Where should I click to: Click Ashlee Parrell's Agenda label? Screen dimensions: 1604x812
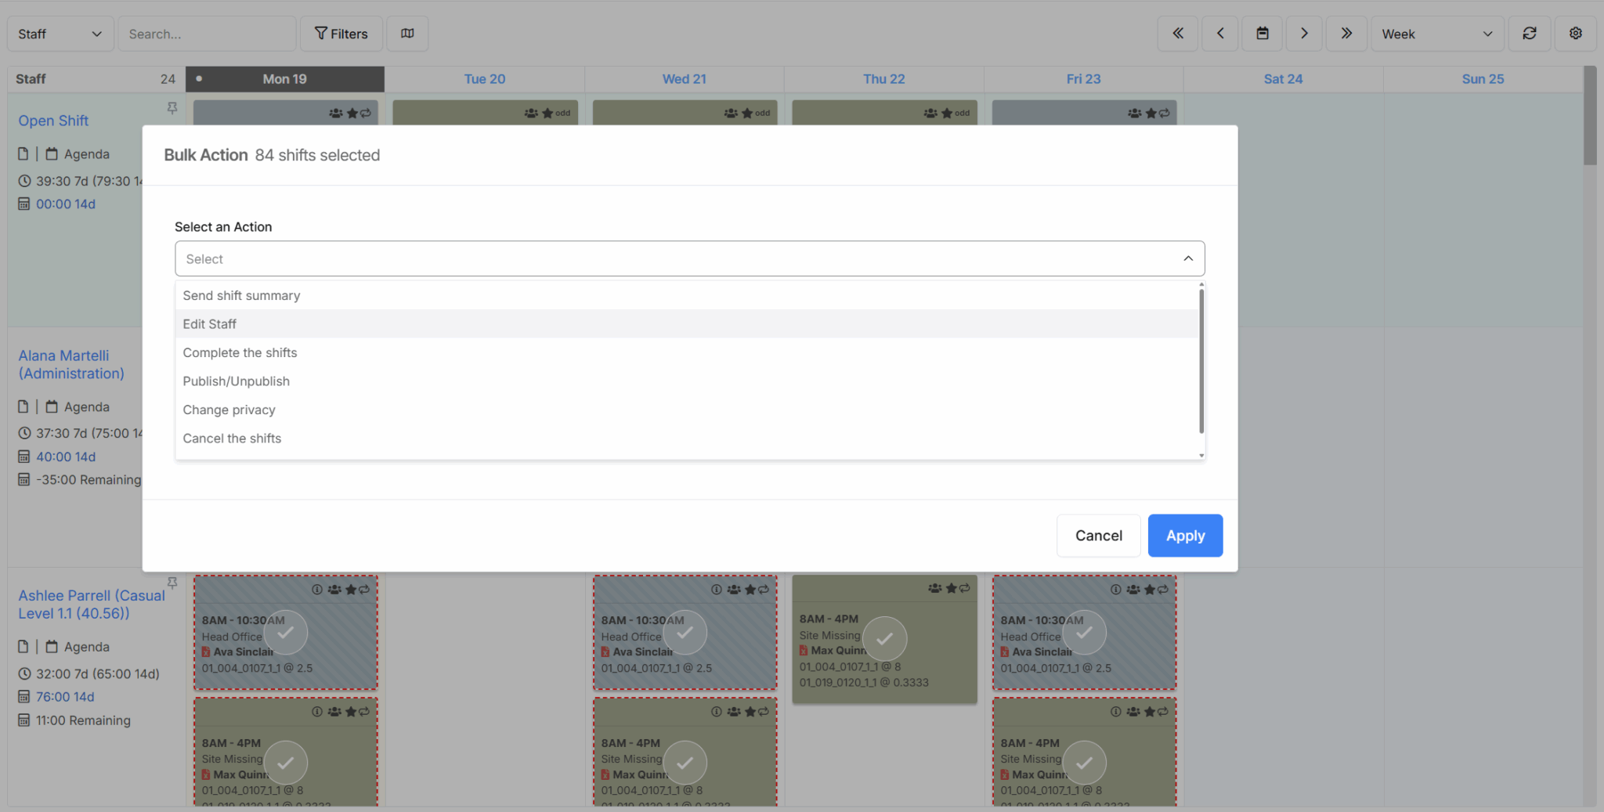coord(87,647)
